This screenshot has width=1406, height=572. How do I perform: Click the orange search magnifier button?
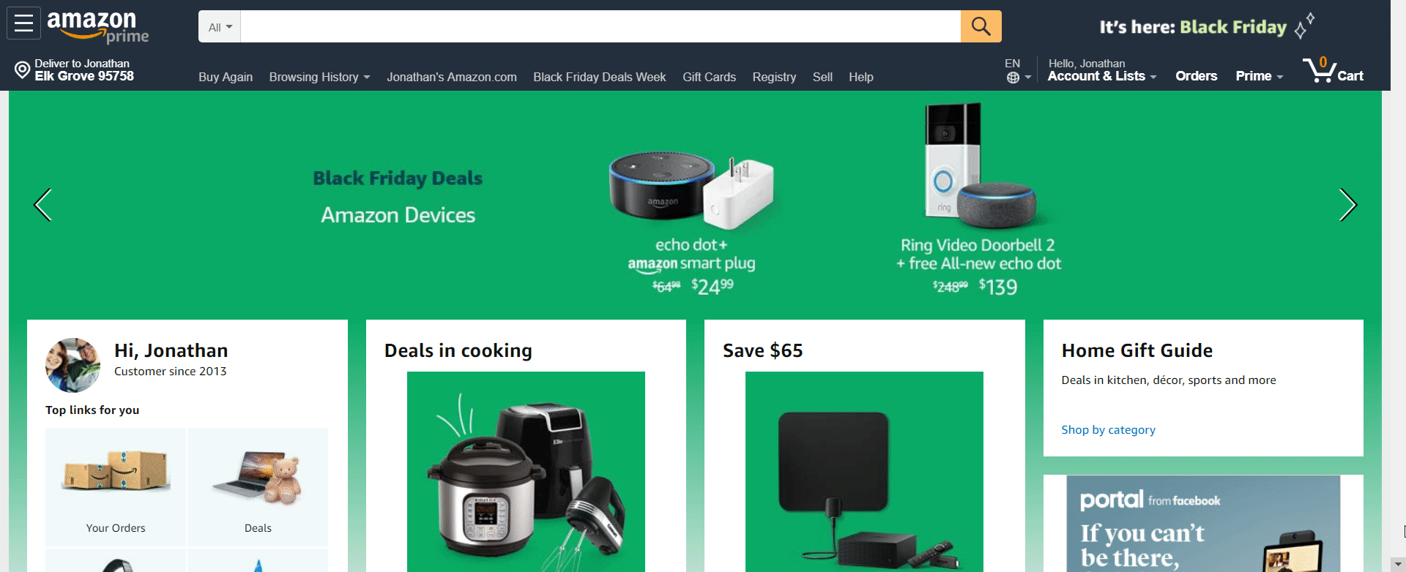coord(981,26)
